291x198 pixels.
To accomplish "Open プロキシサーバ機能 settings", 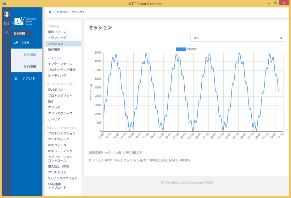I will coord(62,70).
